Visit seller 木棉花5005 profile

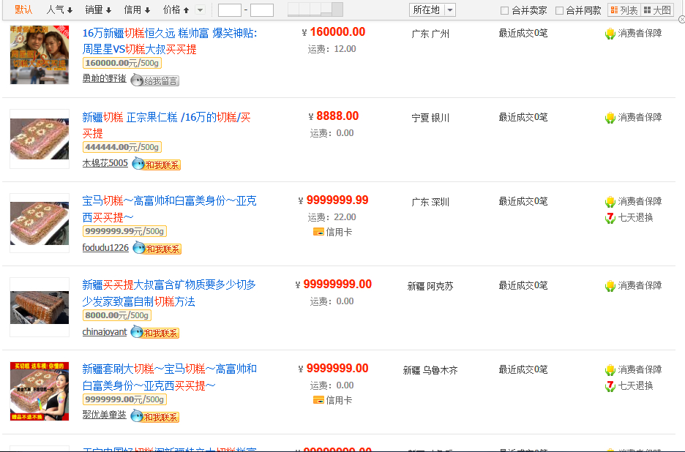point(105,163)
